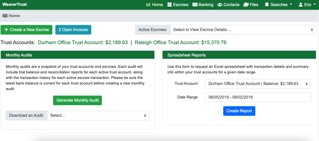Click the Spreadsheet Reports panel header
This screenshot has height=141, width=319.
coord(239,55)
